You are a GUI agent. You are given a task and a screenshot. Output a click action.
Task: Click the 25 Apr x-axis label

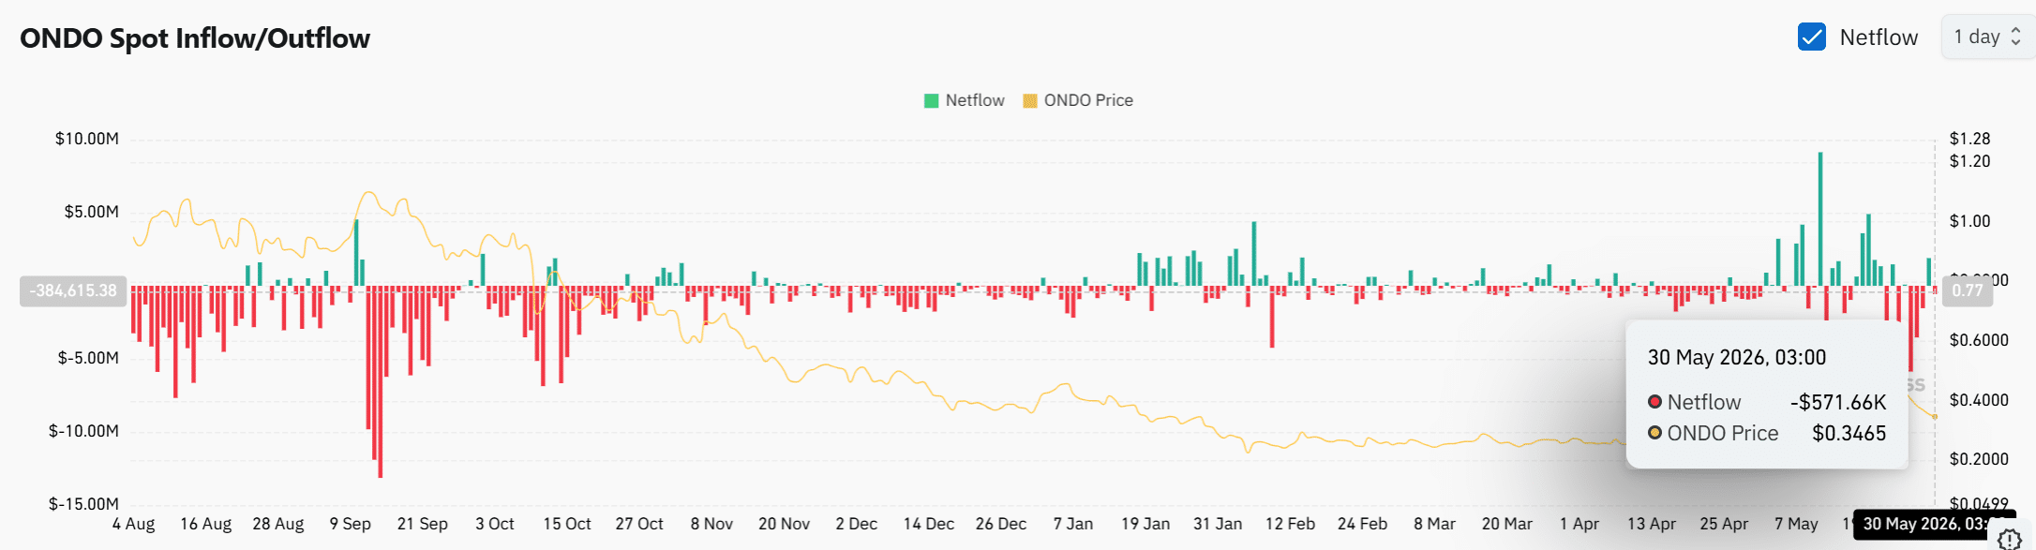coord(1724,524)
